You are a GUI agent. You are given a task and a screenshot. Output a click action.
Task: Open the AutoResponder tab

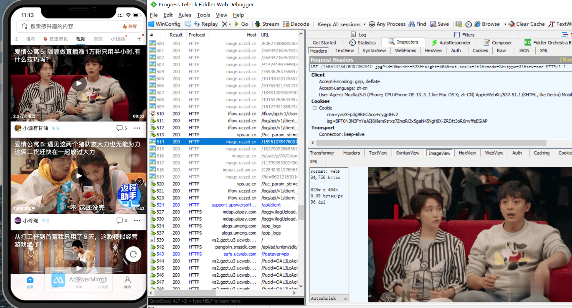pyautogui.click(x=451, y=43)
